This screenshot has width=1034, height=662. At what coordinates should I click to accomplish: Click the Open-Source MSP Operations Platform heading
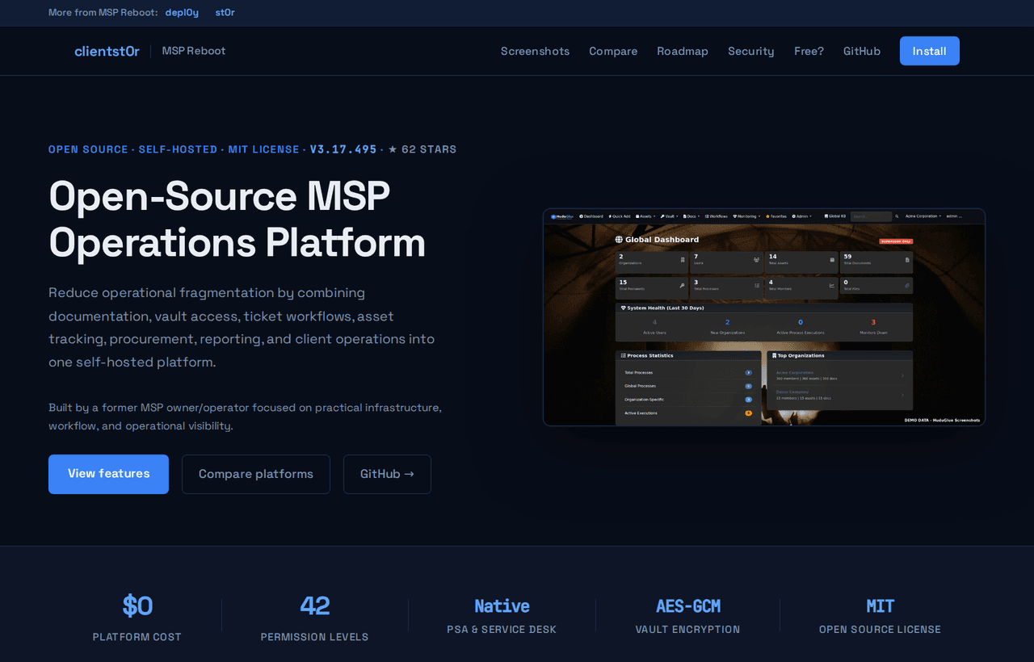[x=237, y=219]
